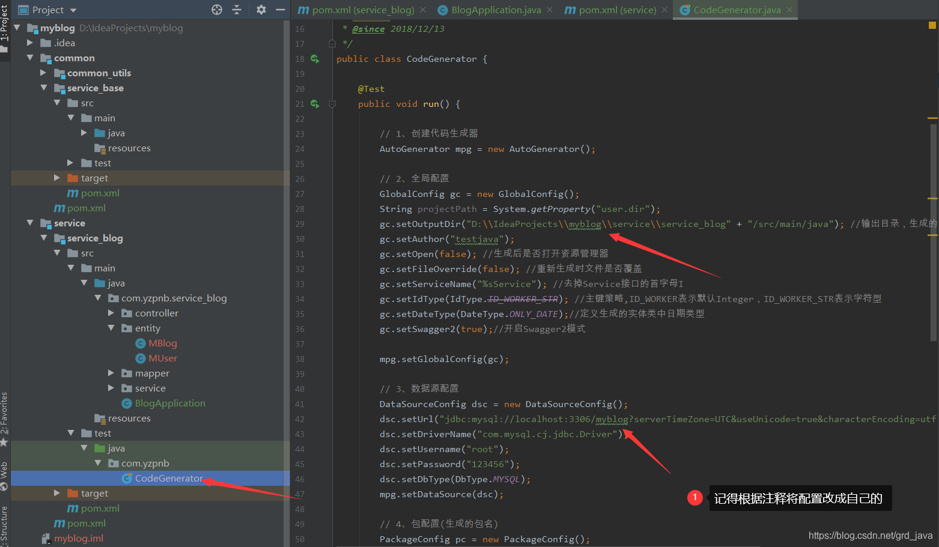Click the ID_WORKER_STR deprecated constant
This screenshot has height=547, width=939.
(x=523, y=299)
